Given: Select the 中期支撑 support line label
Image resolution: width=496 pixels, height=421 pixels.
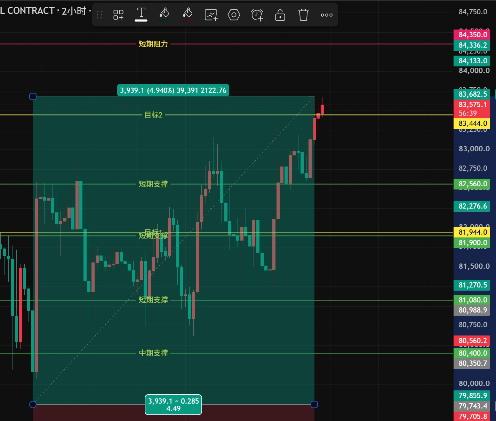Looking at the screenshot, I should pos(153,353).
